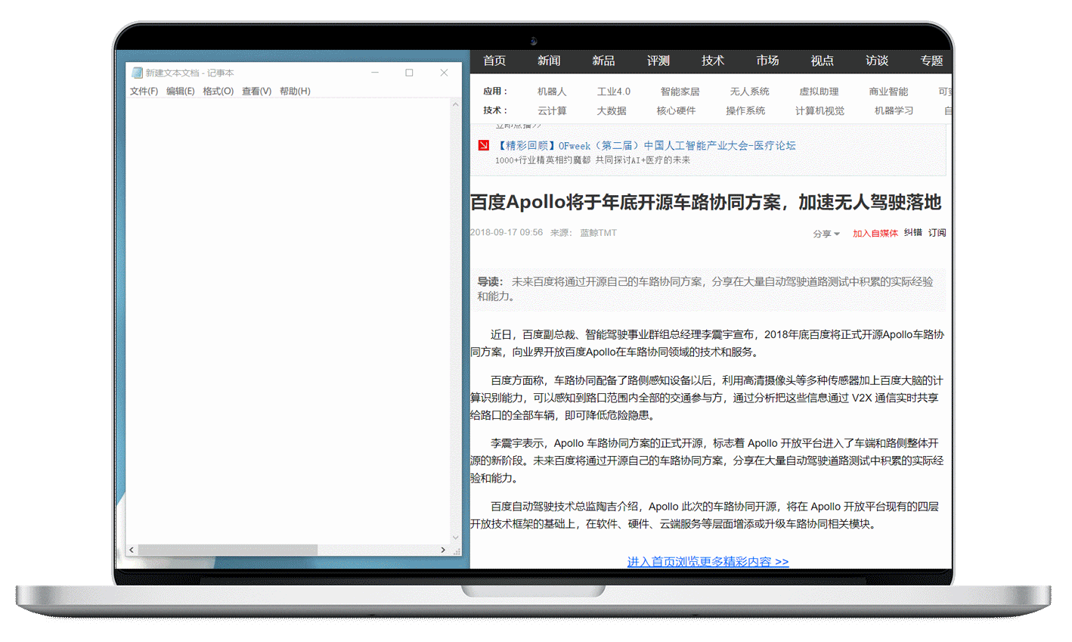Open 进入首页浏览更多精彩内容 link
Image resolution: width=1072 pixels, height=642 pixels.
pos(708,562)
